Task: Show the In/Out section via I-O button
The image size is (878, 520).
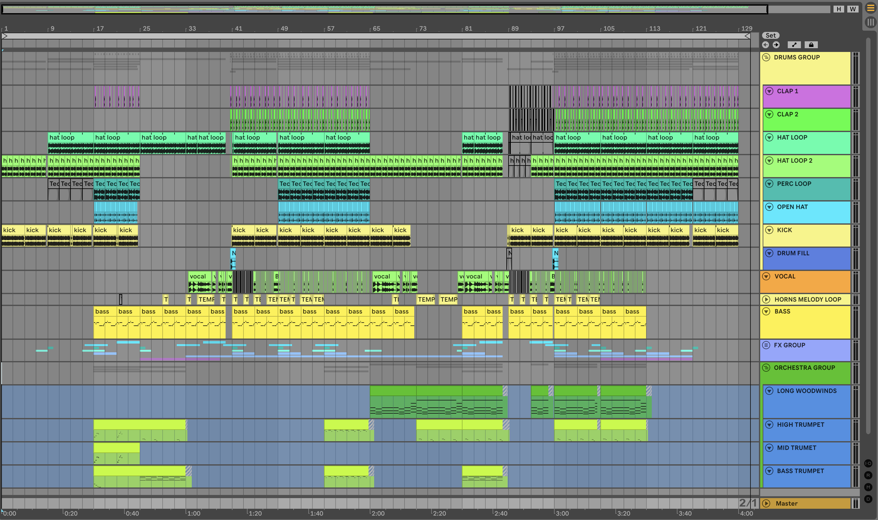Action: [x=868, y=463]
